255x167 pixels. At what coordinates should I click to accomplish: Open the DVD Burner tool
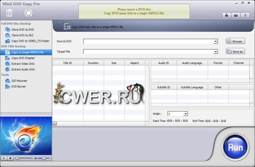(x=18, y=86)
